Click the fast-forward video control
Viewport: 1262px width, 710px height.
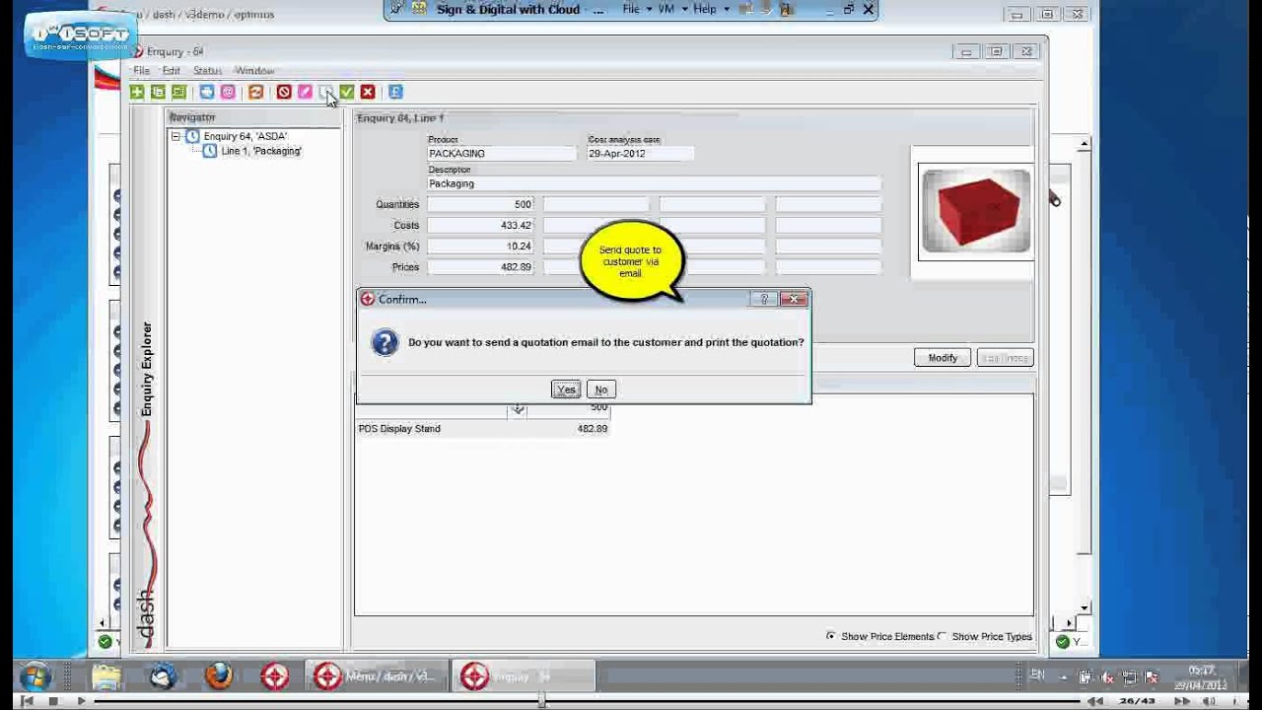tap(1181, 701)
